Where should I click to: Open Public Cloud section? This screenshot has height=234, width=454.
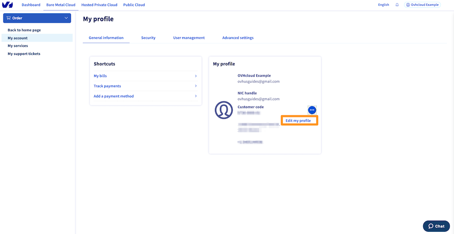134,5
